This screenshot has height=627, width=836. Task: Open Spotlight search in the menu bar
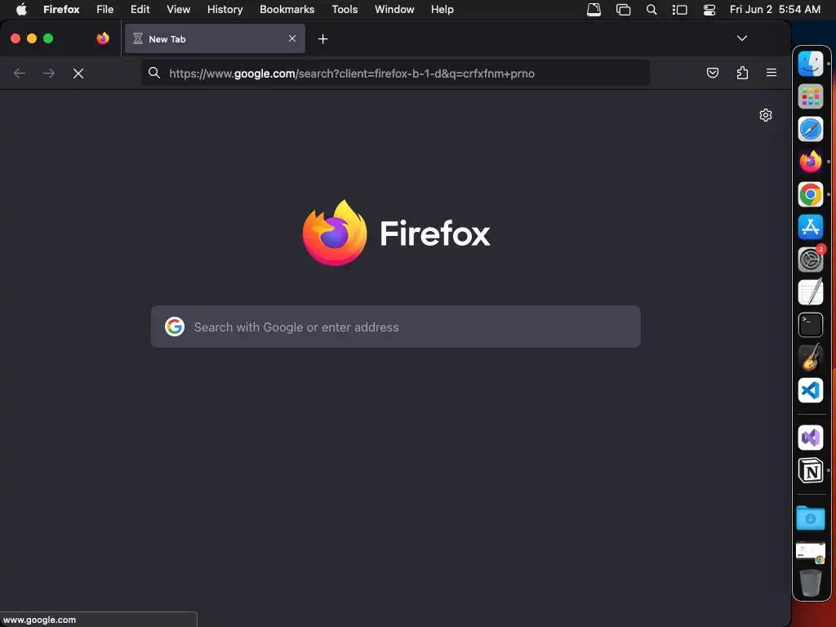coord(651,10)
